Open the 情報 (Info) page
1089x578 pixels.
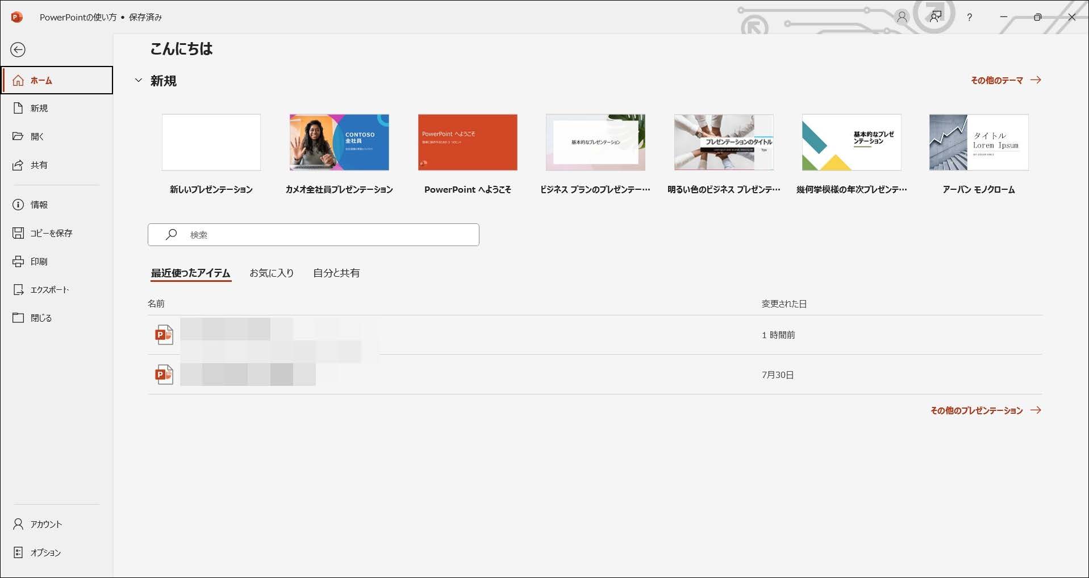pyautogui.click(x=39, y=205)
